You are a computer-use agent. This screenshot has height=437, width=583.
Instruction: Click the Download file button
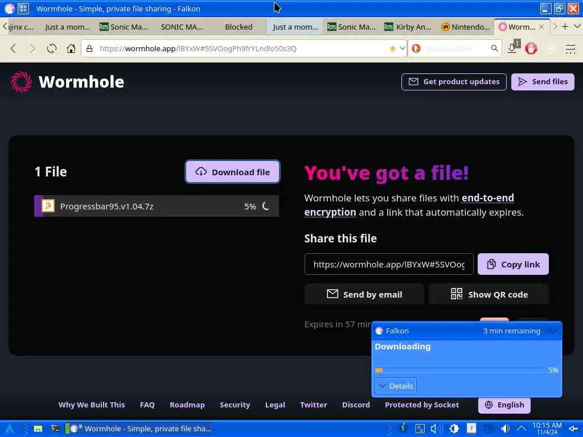tap(232, 172)
